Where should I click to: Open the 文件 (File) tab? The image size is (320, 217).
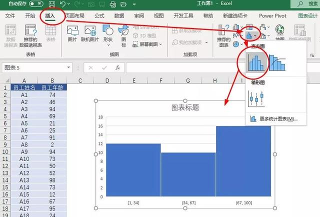10,15
